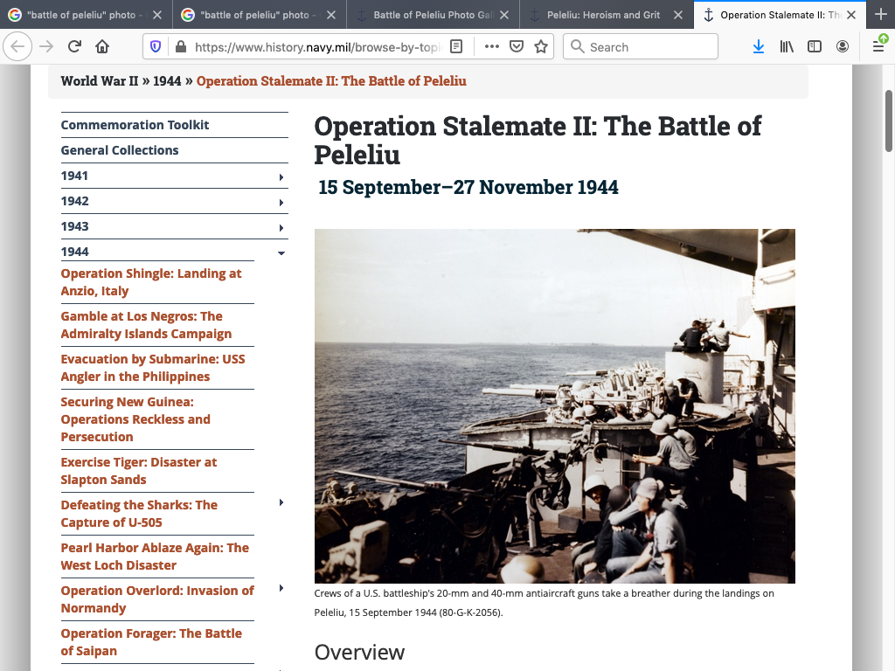
Task: Switch to Peleliu: Heroism and Grit tab
Action: (603, 15)
